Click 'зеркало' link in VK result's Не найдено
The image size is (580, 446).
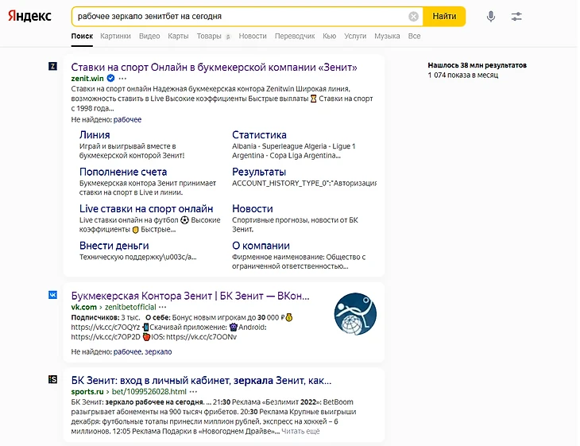(x=158, y=351)
